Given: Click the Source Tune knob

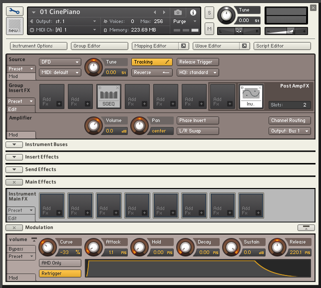Looking at the screenshot, I should 93,67.
